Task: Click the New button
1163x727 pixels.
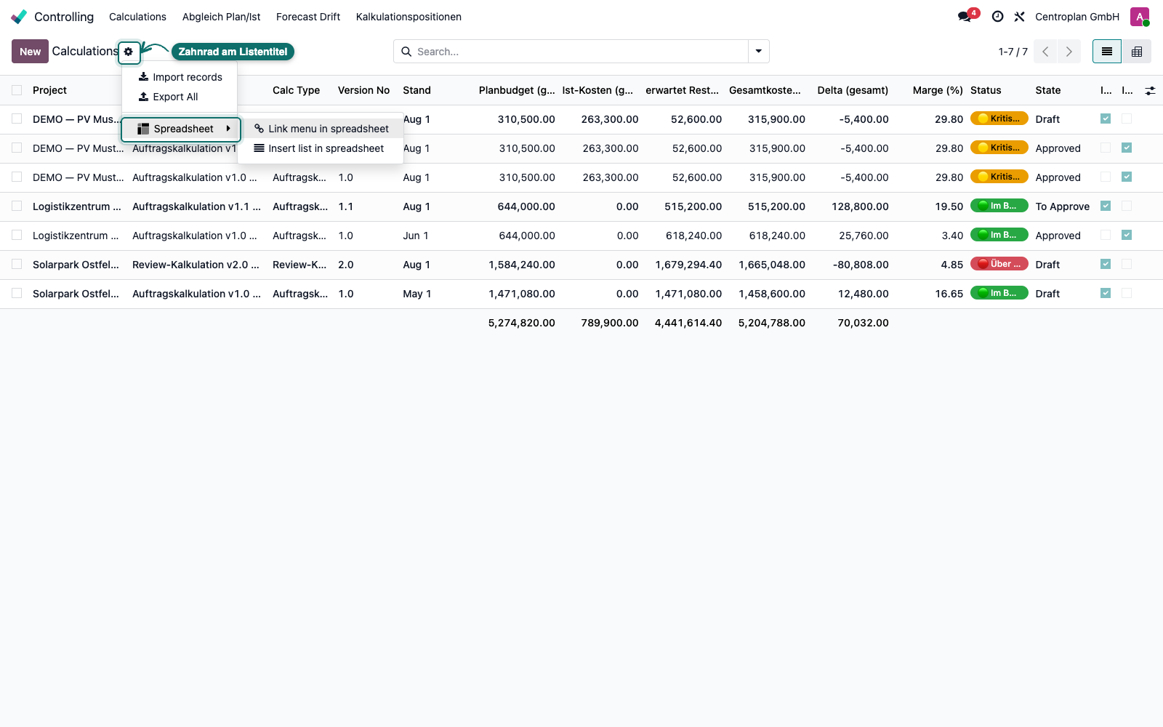Action: [30, 52]
